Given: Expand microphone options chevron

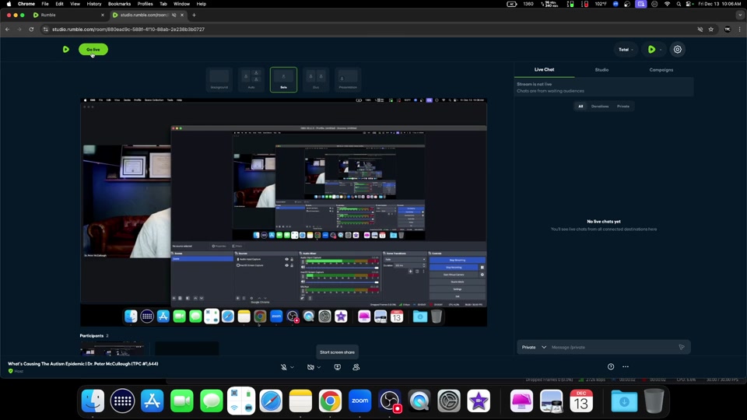Looking at the screenshot, I should tap(293, 367).
